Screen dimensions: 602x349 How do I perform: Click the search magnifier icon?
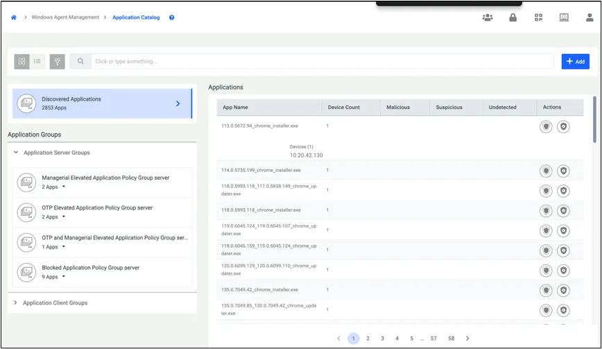(80, 61)
